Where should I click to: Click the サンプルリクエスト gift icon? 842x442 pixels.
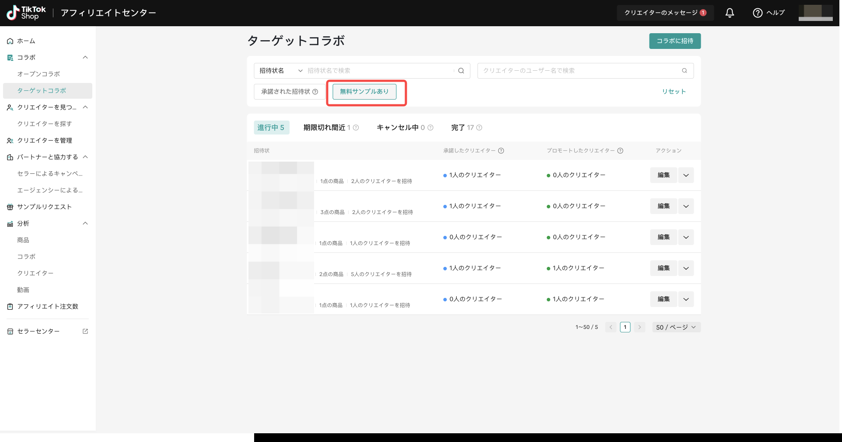(x=10, y=207)
